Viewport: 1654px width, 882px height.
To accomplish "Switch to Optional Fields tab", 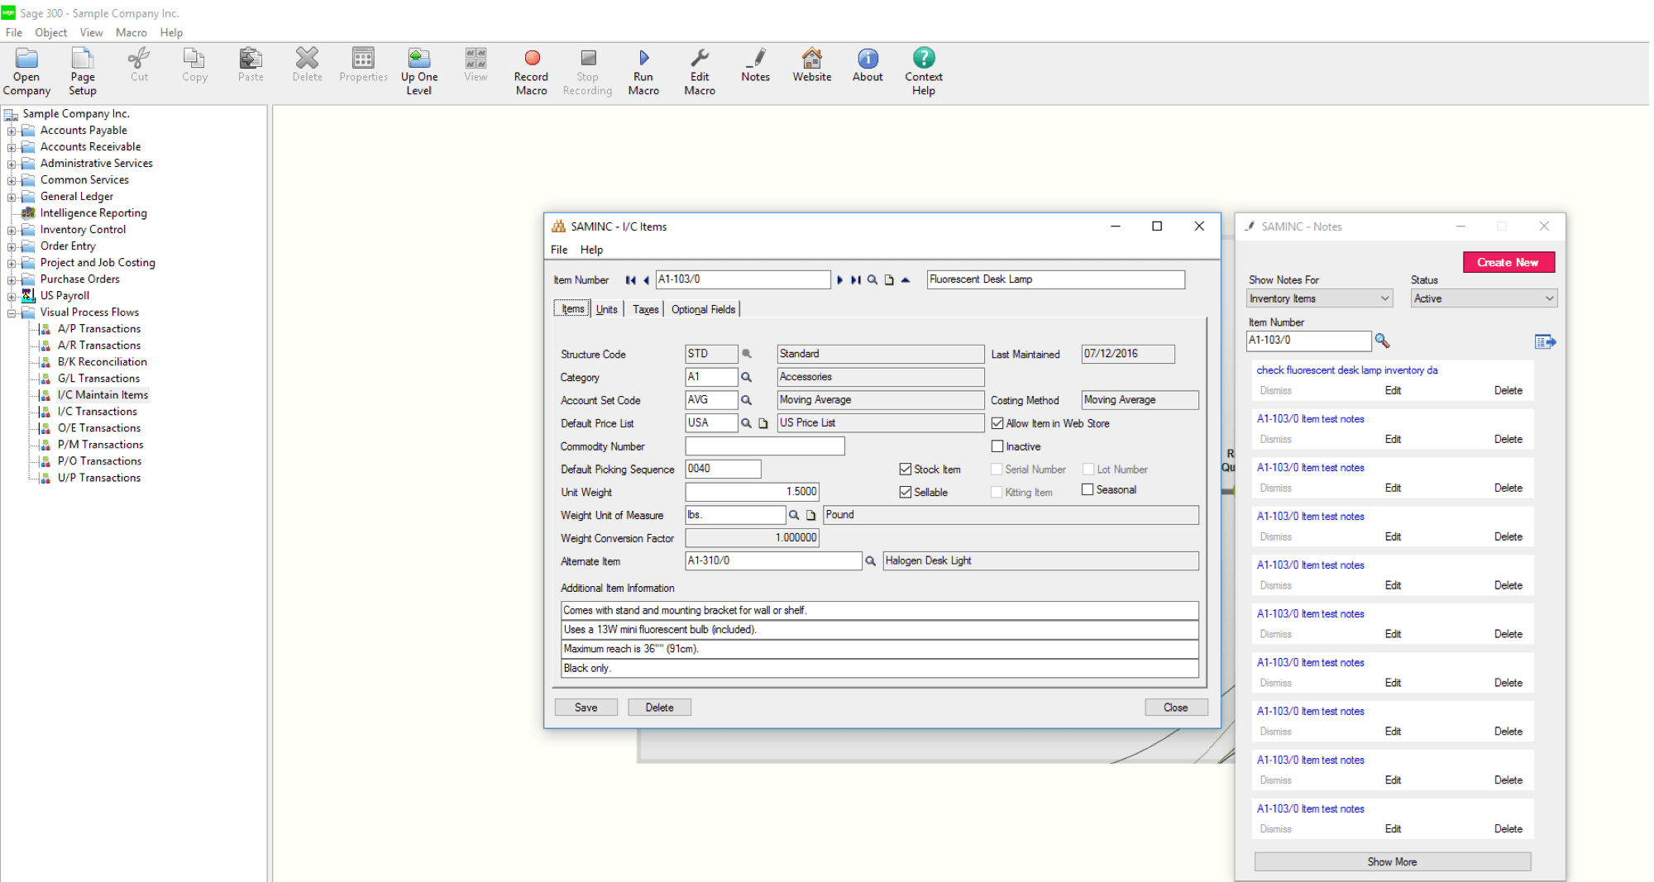I will pyautogui.click(x=703, y=309).
